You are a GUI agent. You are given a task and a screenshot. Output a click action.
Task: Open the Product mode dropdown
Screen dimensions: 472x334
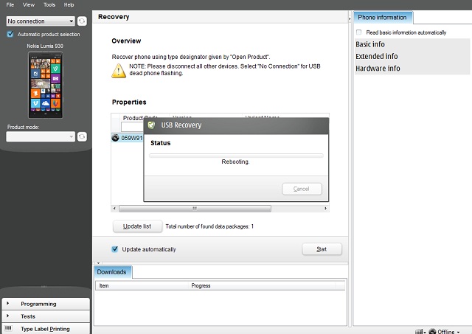tap(41, 136)
